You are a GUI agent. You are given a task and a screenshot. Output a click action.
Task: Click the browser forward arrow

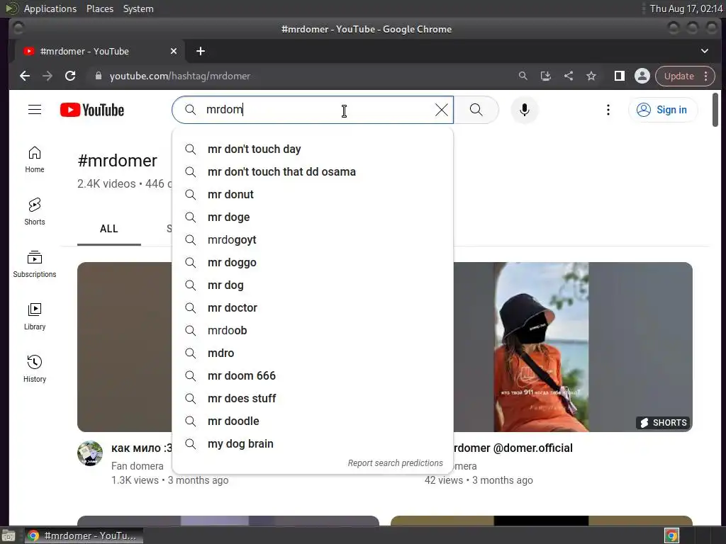(x=48, y=76)
